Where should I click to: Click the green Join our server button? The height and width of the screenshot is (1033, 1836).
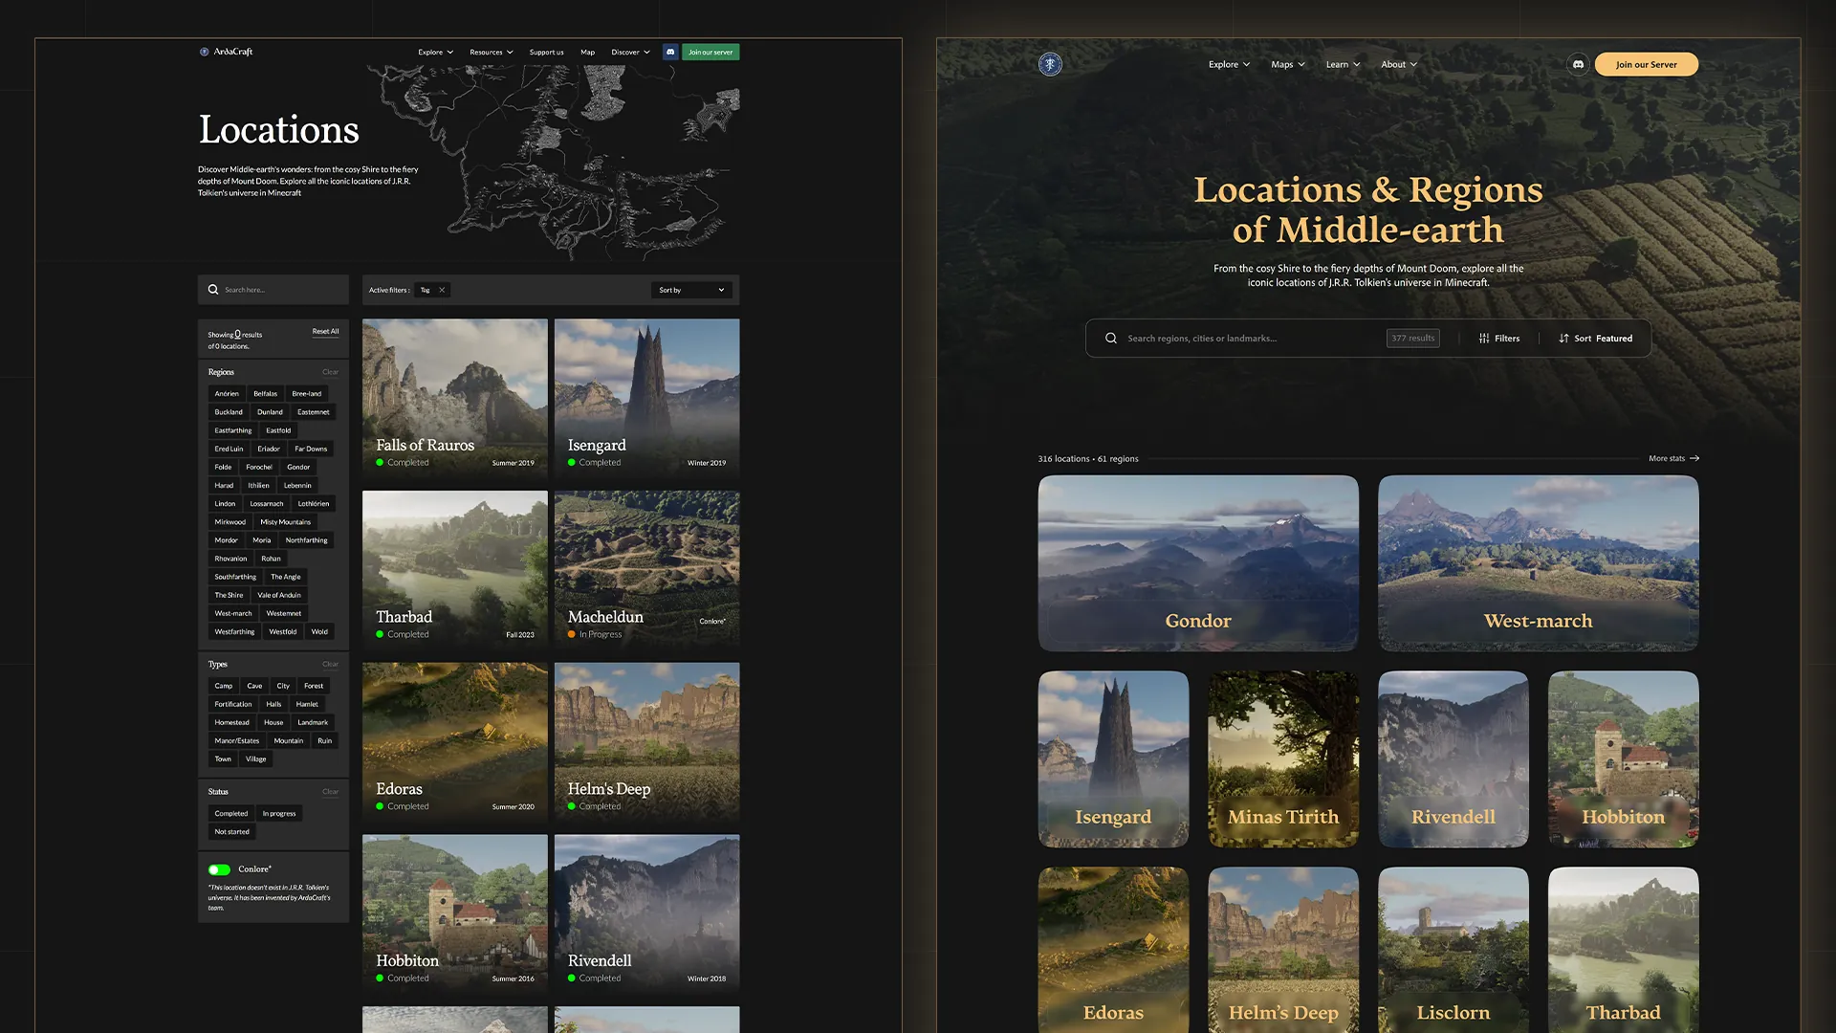click(x=710, y=52)
